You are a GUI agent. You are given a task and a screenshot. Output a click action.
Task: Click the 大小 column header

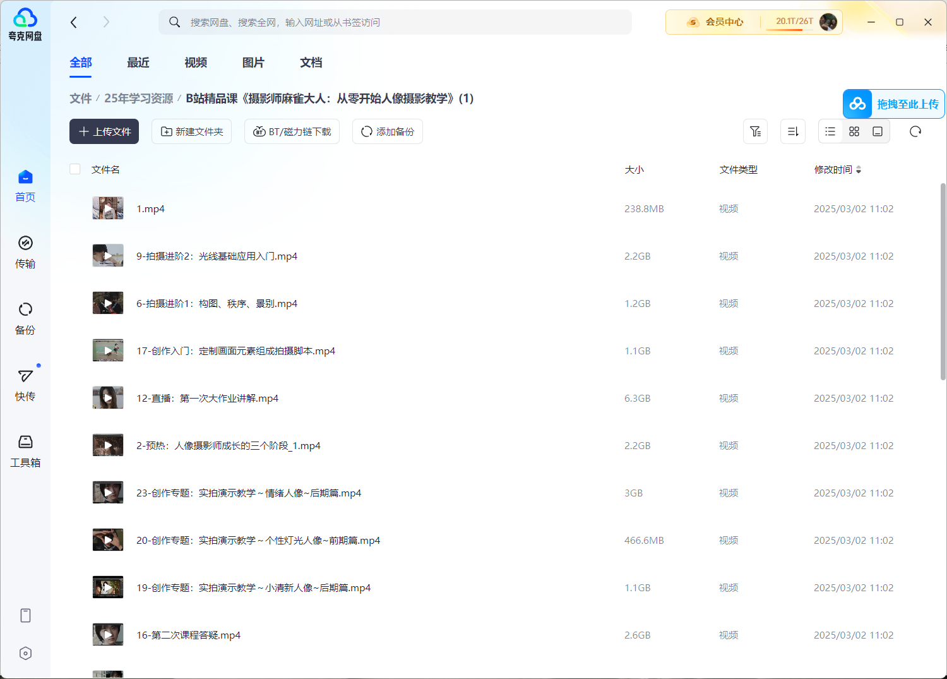(x=634, y=169)
